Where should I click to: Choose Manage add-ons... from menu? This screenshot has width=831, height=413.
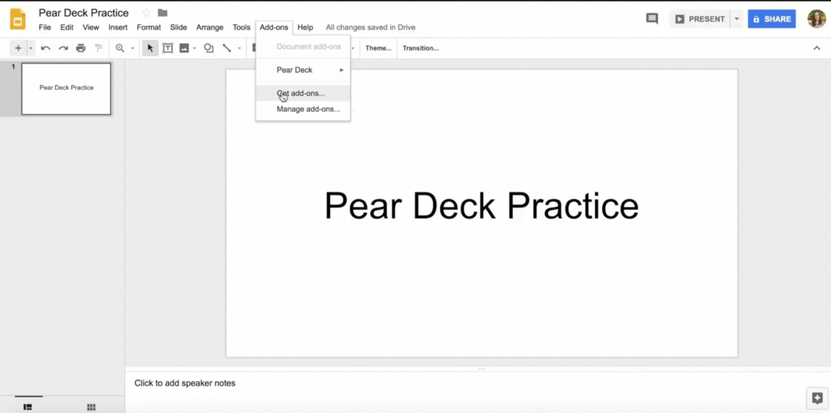click(x=303, y=109)
